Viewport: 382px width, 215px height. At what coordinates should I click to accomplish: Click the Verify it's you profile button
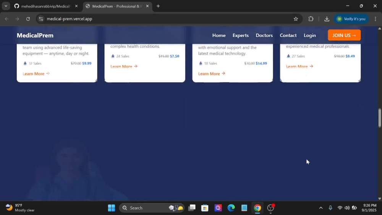tap(351, 19)
